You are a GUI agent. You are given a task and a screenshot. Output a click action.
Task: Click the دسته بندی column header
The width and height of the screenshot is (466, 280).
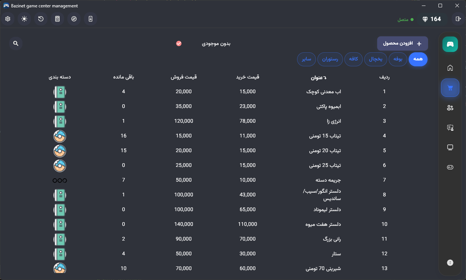point(60,77)
